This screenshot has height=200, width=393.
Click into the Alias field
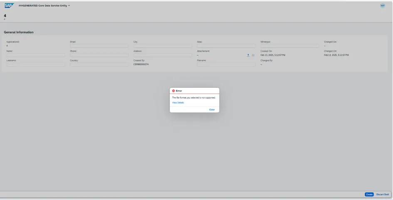(226, 46)
